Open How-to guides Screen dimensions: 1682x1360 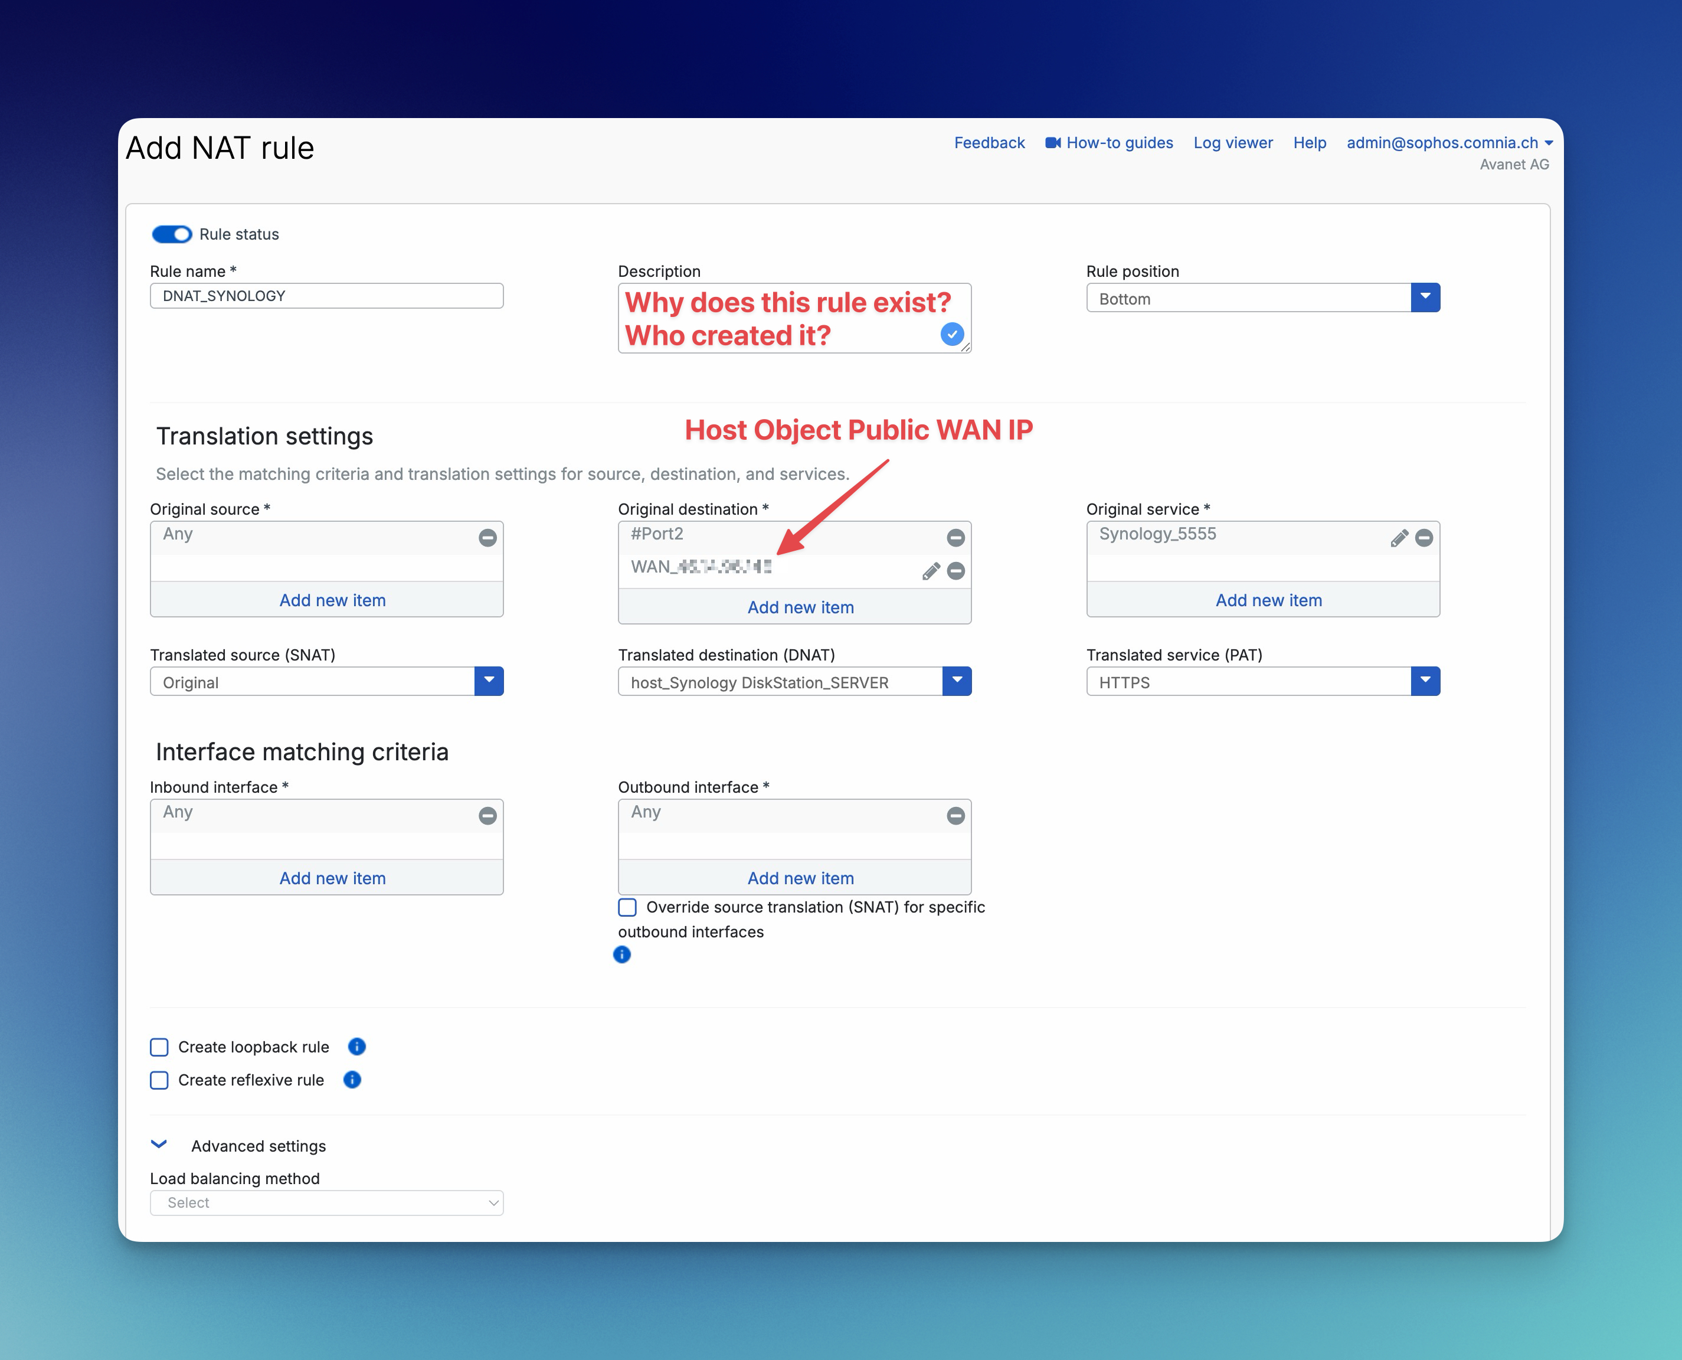[1119, 143]
